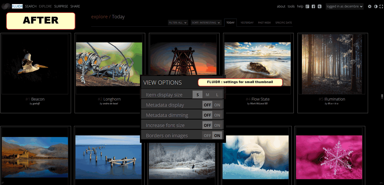The image size is (384, 185).
Task: Click the Fluidr circular logo top left
Action: point(5,6)
